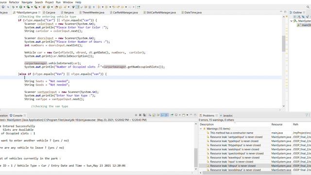Image resolution: width=311 pixels, height=175 pixels.
Task: Click the Problems view filter icon
Action: point(307,115)
